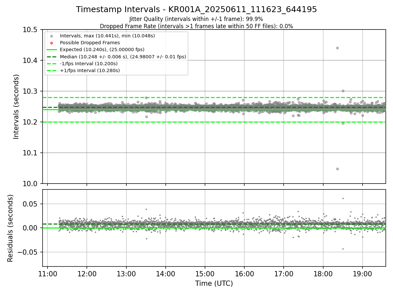Click the min outlier point near 10.05 seconds
Image resolution: width=393 pixels, height=295 pixels.
pyautogui.click(x=337, y=169)
